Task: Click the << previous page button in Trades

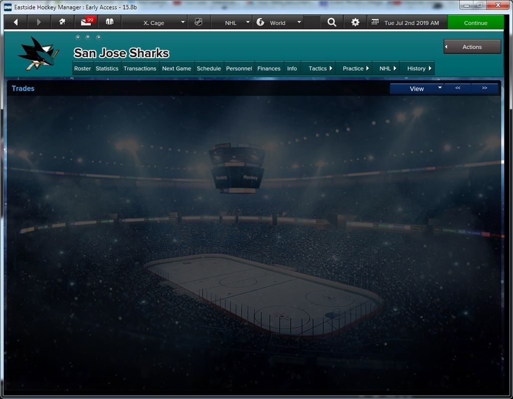Action: click(458, 88)
